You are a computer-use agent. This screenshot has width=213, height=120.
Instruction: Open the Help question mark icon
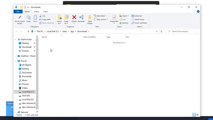(x=198, y=12)
